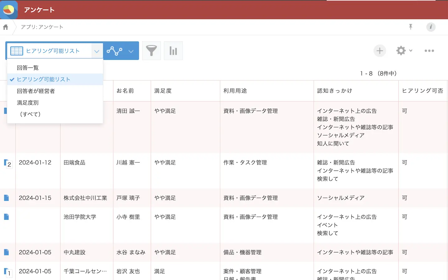Open record details for 川越 憲一 row
This screenshot has width=448, height=280.
(x=6, y=163)
